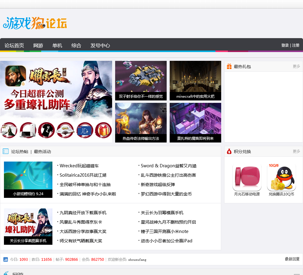Open the post 新奇游戏超级反弹

[x=158, y=185]
